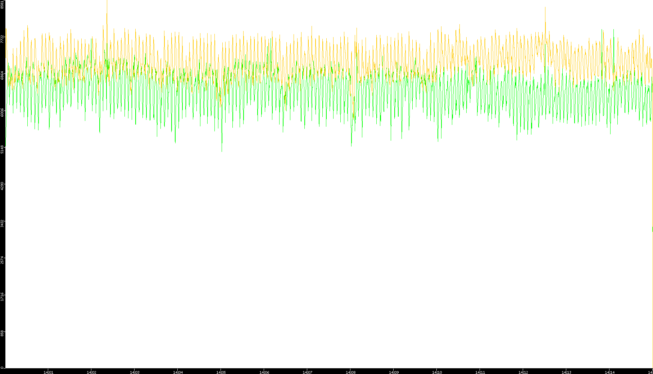Select the 14:02 time axis label
This screenshot has height=374, width=653.
pyautogui.click(x=91, y=372)
